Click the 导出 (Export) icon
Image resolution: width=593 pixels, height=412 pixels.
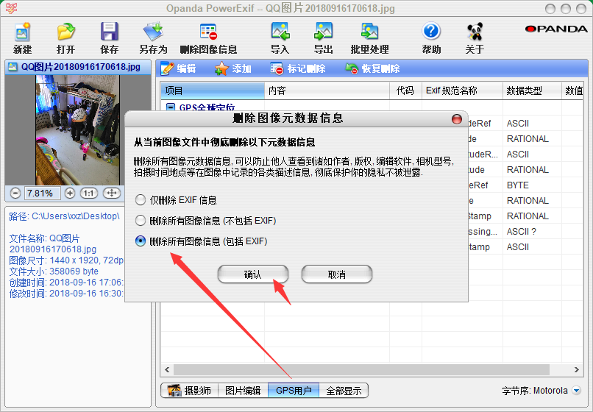tap(323, 32)
